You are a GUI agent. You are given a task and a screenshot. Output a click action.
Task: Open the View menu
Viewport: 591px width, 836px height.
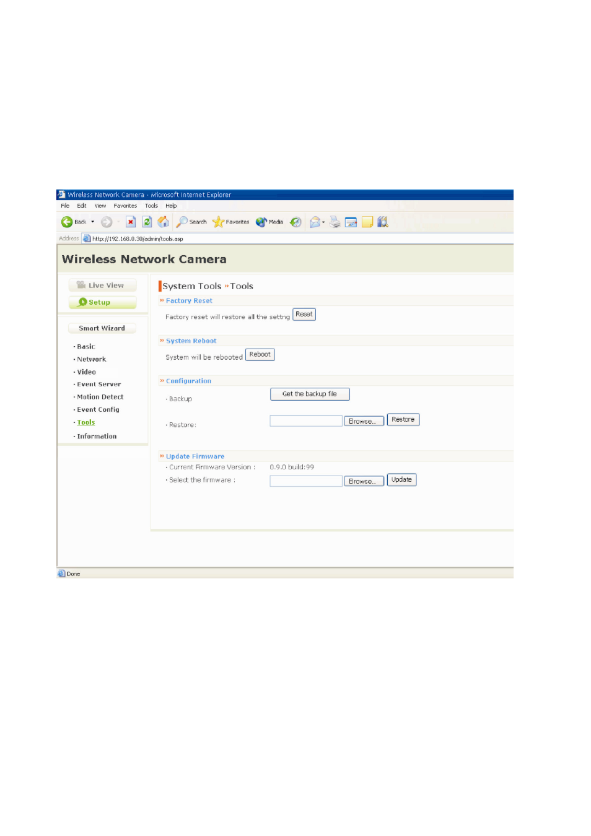click(100, 206)
